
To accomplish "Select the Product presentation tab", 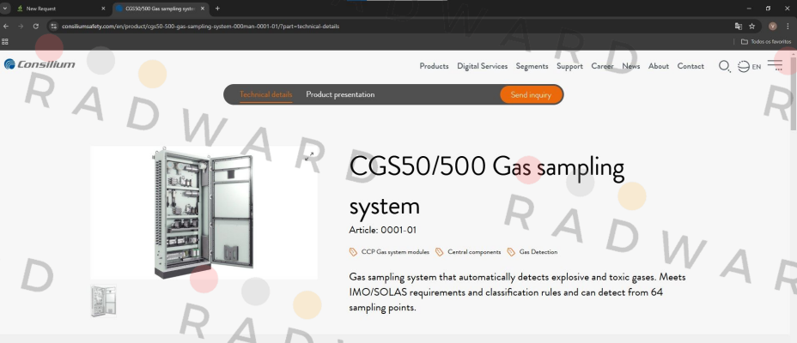I will 340,94.
